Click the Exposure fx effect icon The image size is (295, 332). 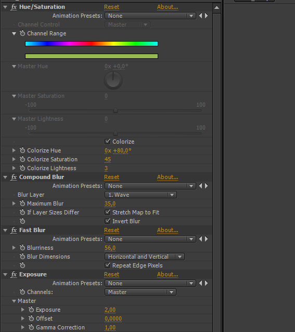point(14,274)
